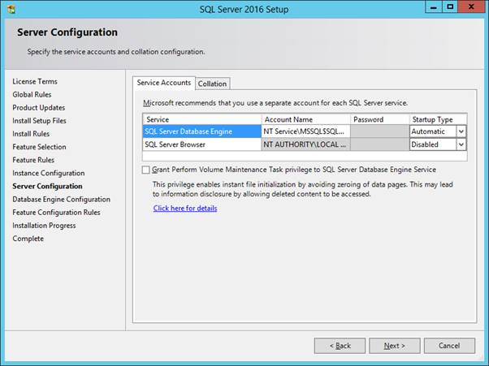Click the Account Name column header
The width and height of the screenshot is (489, 366).
tap(305, 119)
